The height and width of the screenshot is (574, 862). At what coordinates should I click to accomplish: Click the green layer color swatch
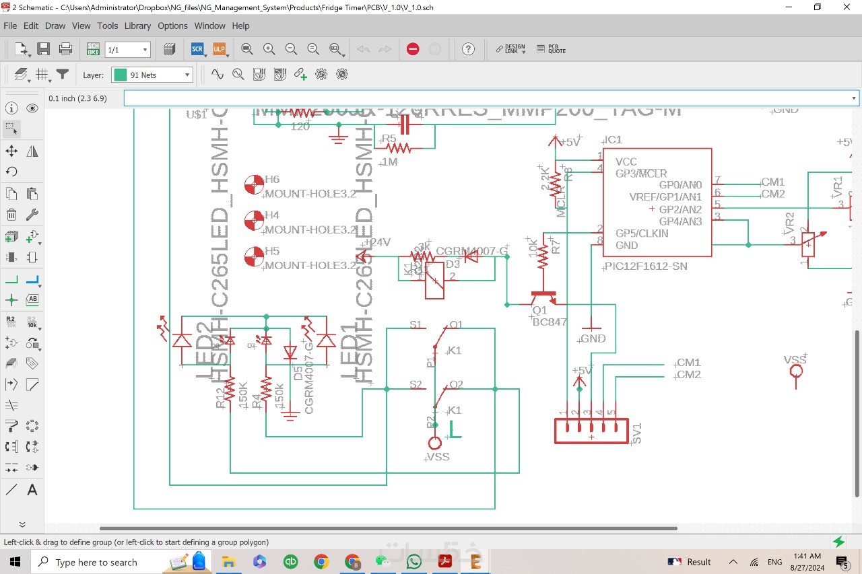[120, 75]
